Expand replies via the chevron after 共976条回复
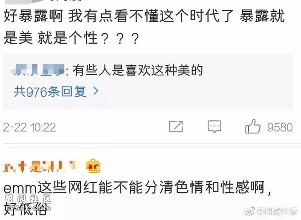The height and width of the screenshot is (220, 301). click(x=96, y=91)
